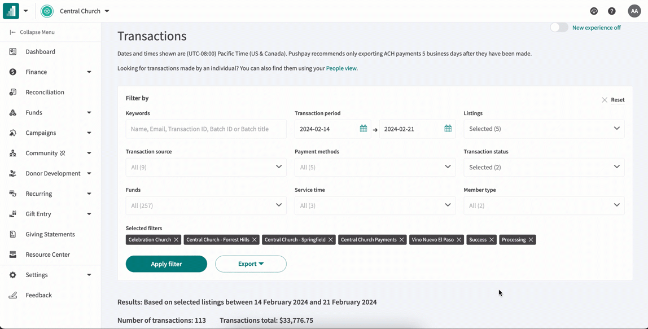Screen dimensions: 648x329
Task: Click the Apply filter button
Action: click(166, 264)
